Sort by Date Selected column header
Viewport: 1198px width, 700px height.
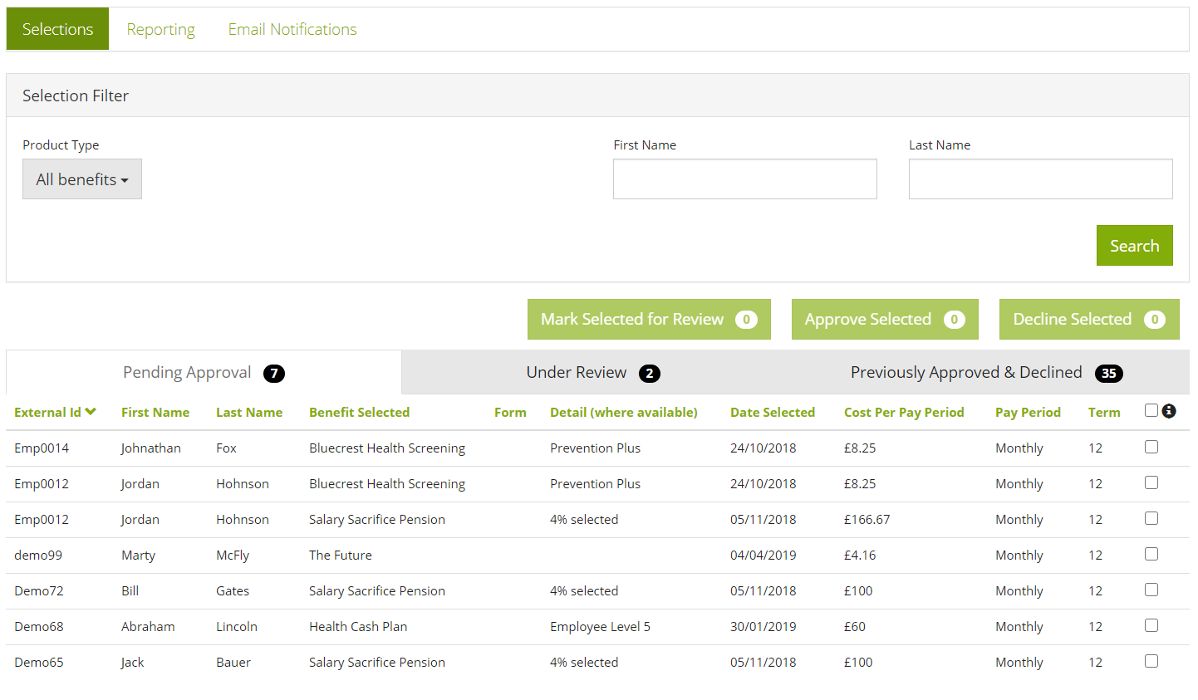pyautogui.click(x=772, y=413)
